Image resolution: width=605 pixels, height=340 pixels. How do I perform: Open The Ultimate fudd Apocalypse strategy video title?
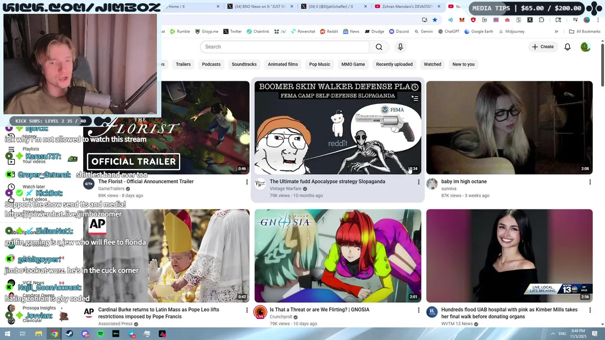328,181
